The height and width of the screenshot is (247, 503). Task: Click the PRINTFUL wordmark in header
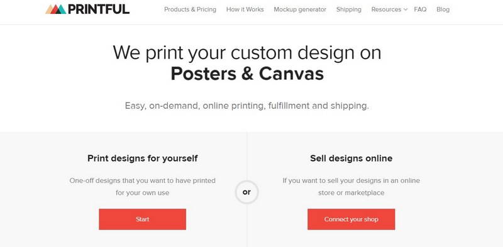[99, 9]
